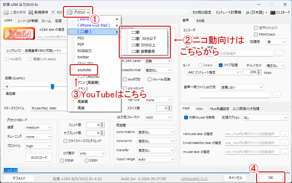Toggle 2pass audio checkbox
This screenshot has height=183, width=292.
[x=200, y=65]
